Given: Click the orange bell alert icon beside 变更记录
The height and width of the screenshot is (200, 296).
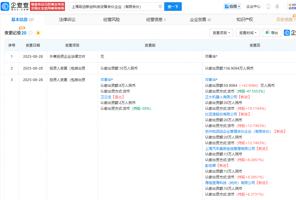Looking at the screenshot, I should [x=38, y=33].
